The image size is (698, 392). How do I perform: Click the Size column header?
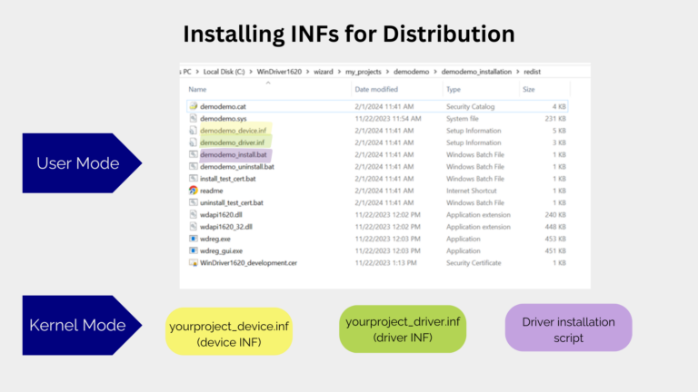click(x=529, y=89)
